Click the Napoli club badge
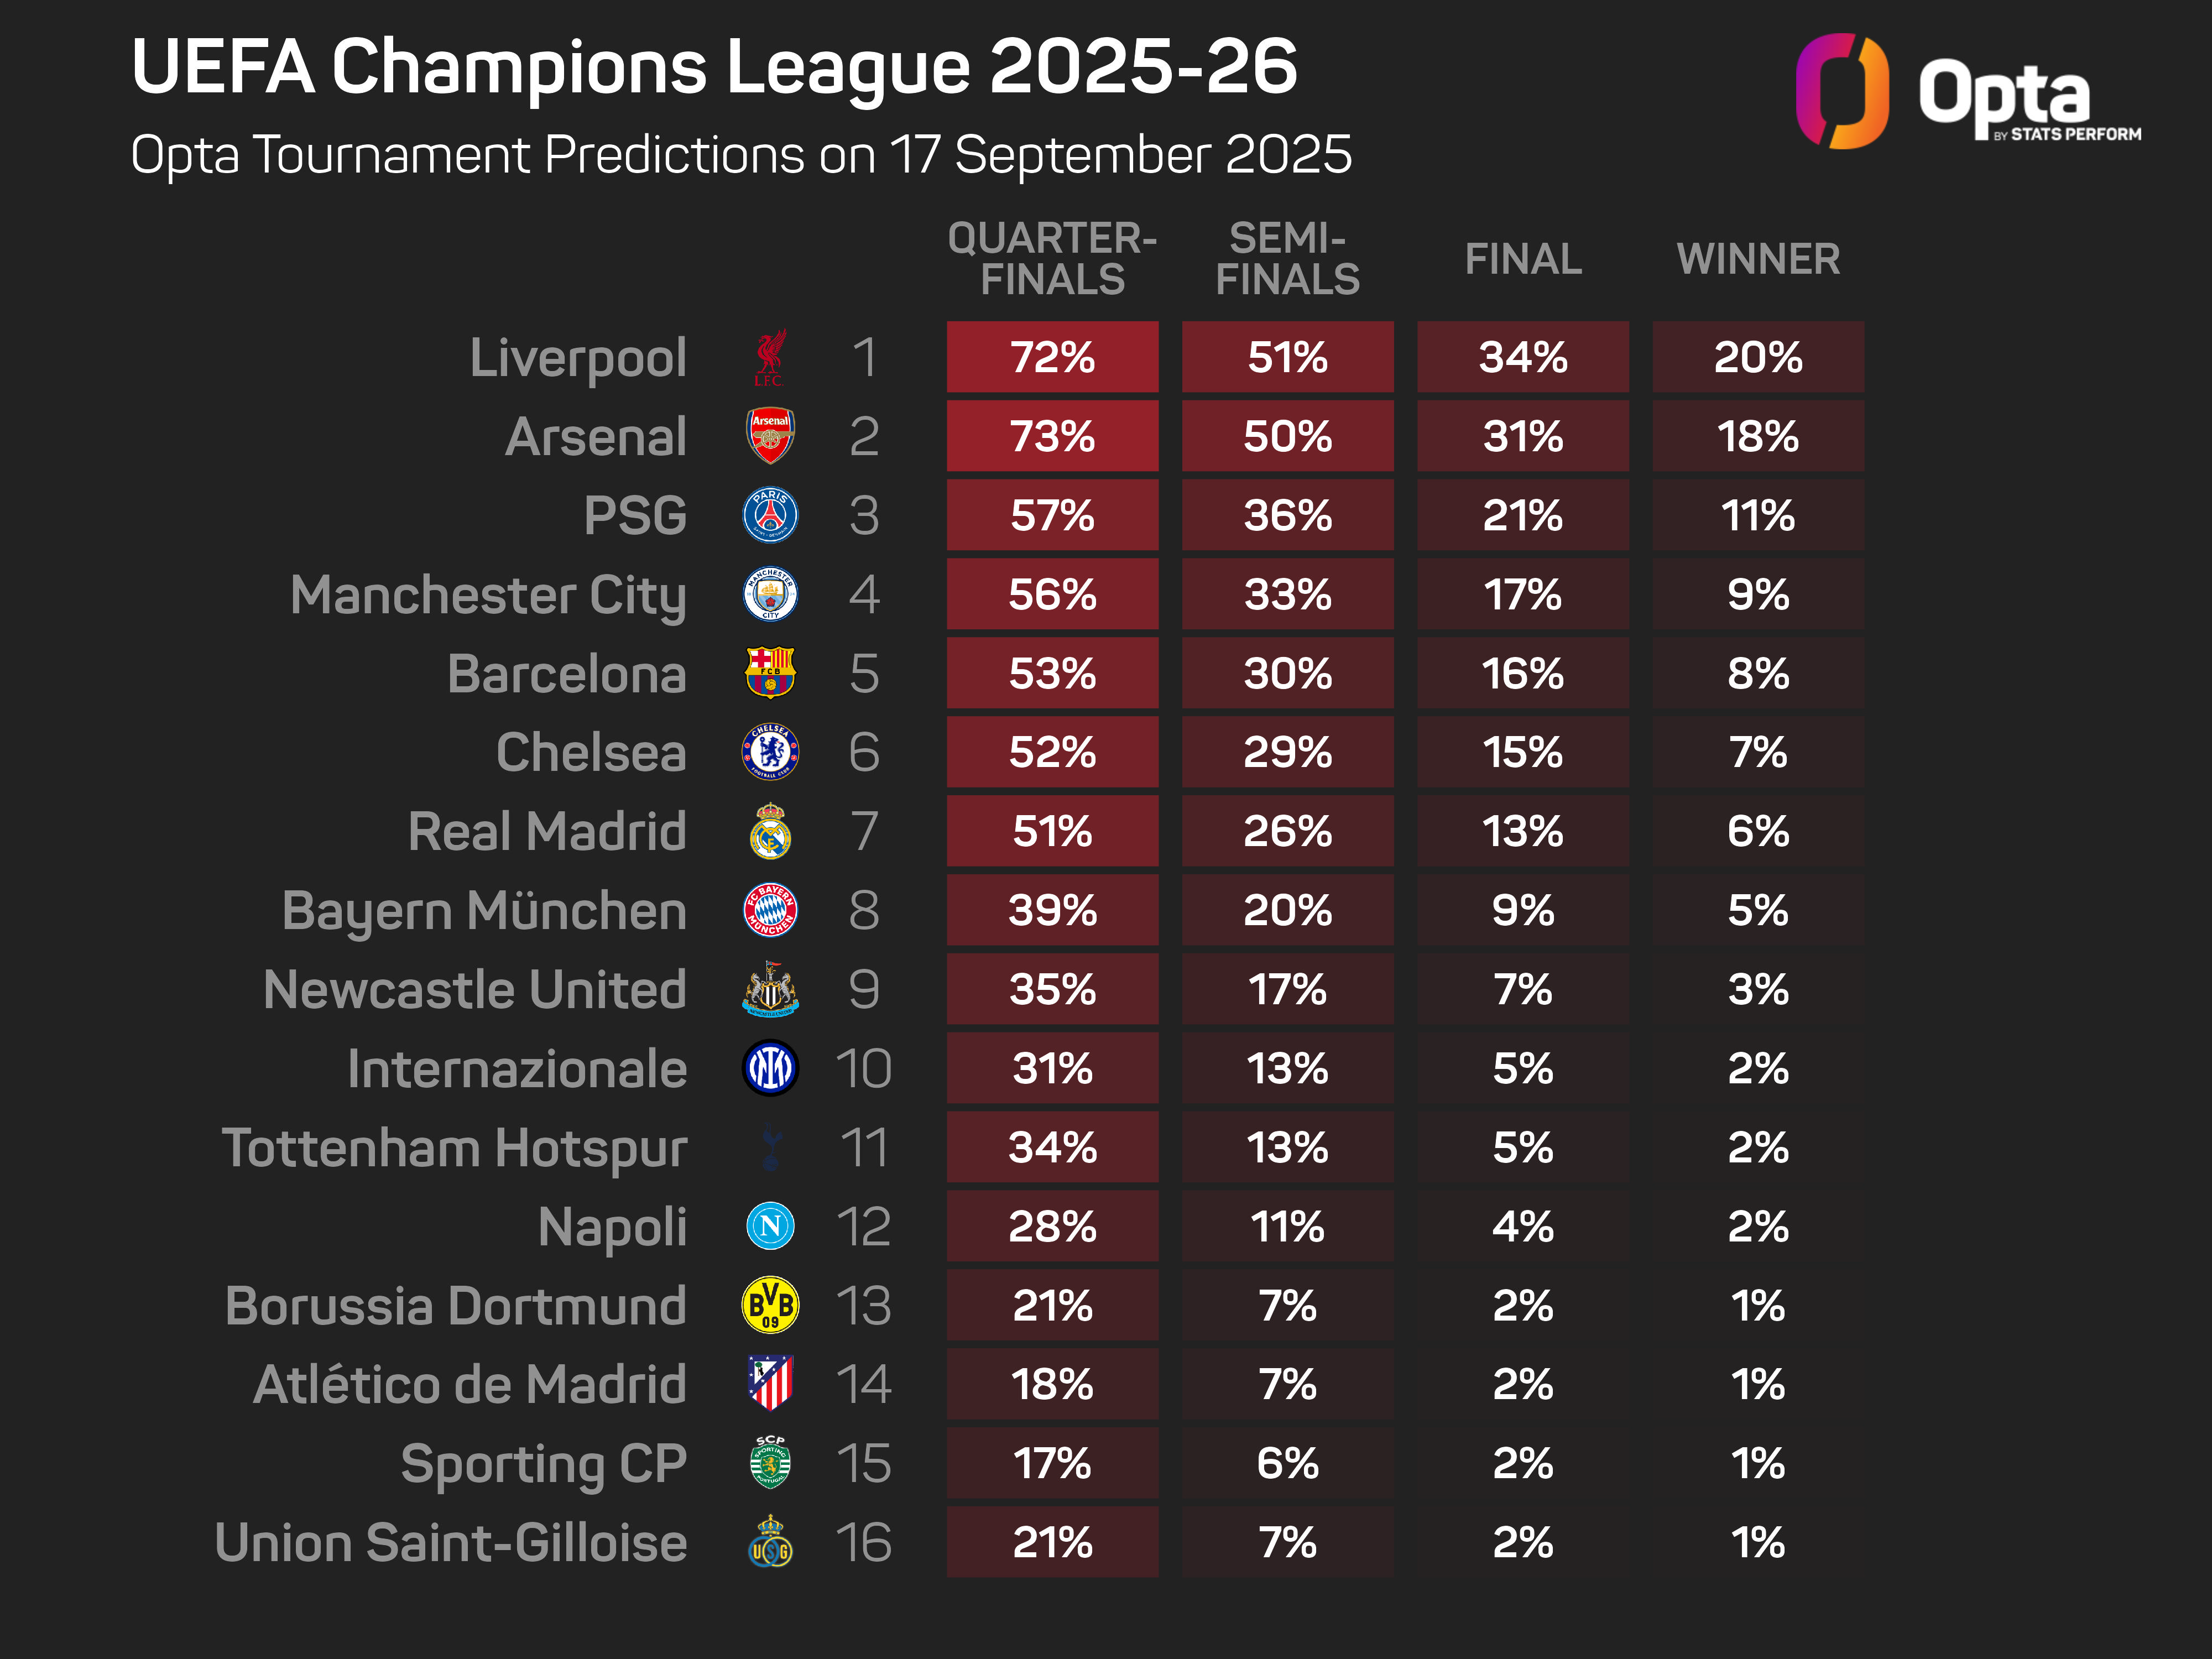Image resolution: width=2212 pixels, height=1659 pixels. coord(770,1226)
